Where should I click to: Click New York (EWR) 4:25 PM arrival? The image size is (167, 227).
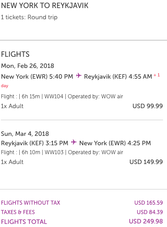(115, 143)
